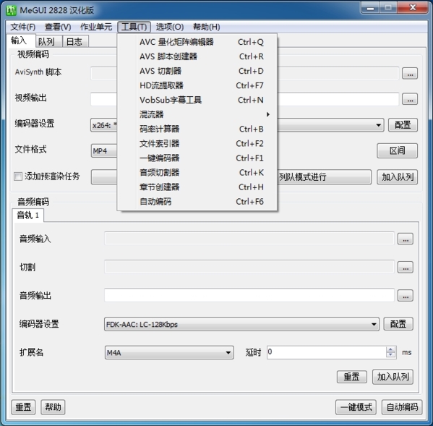Screen dimensions: 433x426
Task: Open the 作业单元 menu
Action: 96,27
